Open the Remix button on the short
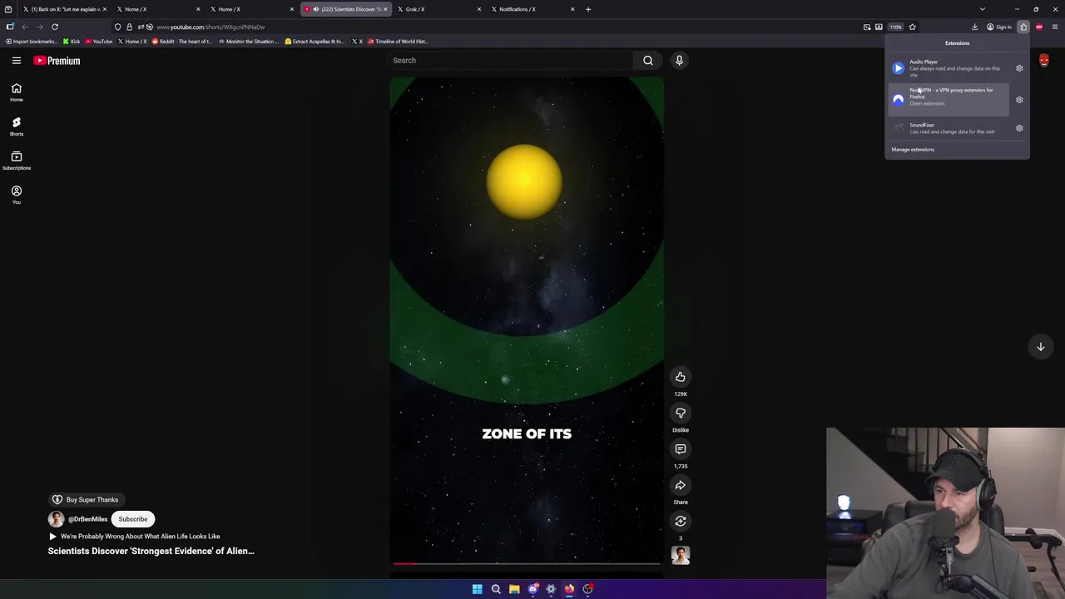This screenshot has height=599, width=1065. tap(681, 521)
